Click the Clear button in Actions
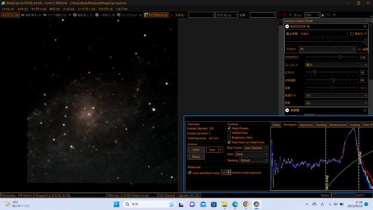Viewport: 373px width, 210px height. pos(196,149)
